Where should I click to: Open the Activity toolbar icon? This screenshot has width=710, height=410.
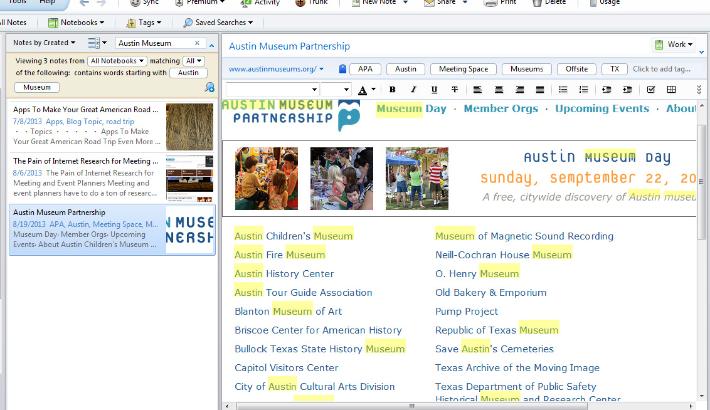[246, 3]
